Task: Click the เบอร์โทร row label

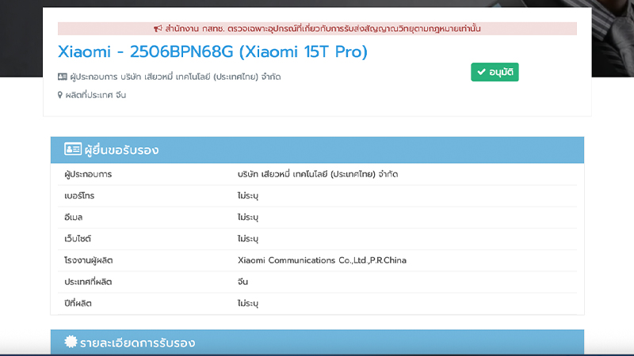Action: pyautogui.click(x=79, y=195)
